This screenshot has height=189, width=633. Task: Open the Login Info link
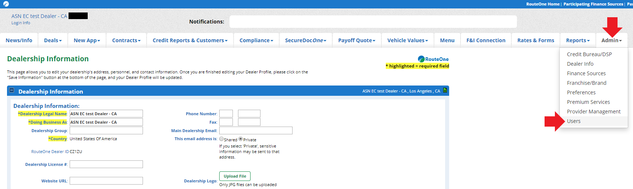point(21,23)
